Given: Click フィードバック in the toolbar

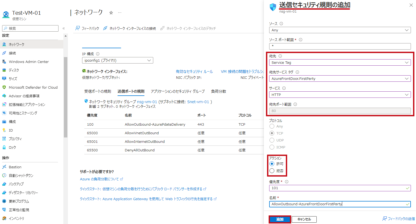Looking at the screenshot, I should (x=87, y=28).
